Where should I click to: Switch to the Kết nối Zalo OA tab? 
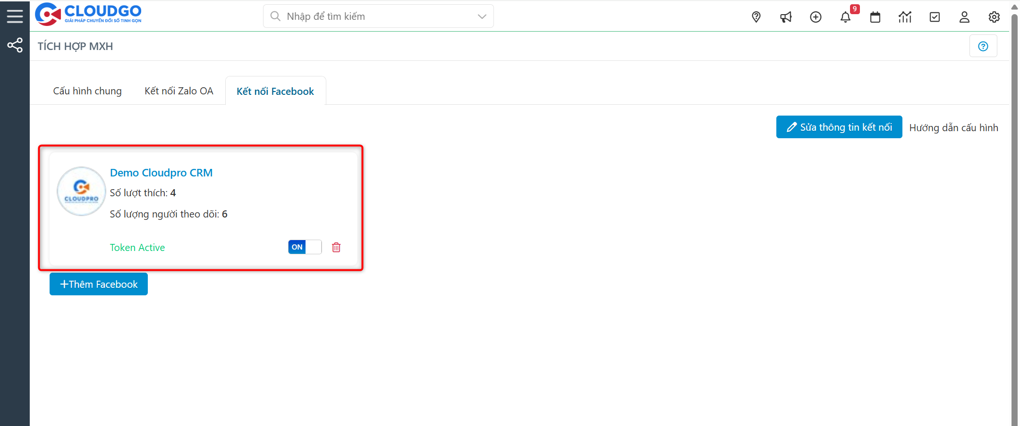[x=179, y=91]
